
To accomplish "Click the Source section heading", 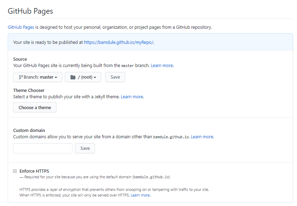I will pyautogui.click(x=20, y=59).
